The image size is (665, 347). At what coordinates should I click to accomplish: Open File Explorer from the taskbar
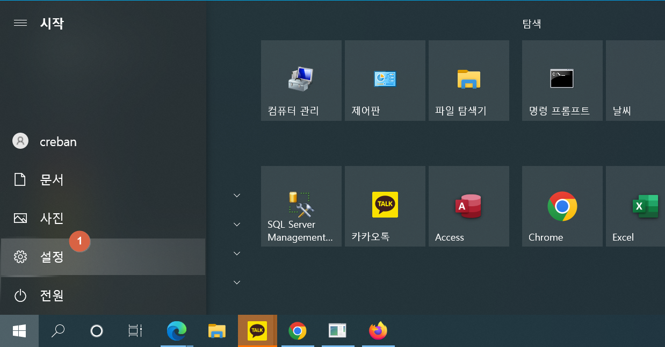(x=217, y=331)
